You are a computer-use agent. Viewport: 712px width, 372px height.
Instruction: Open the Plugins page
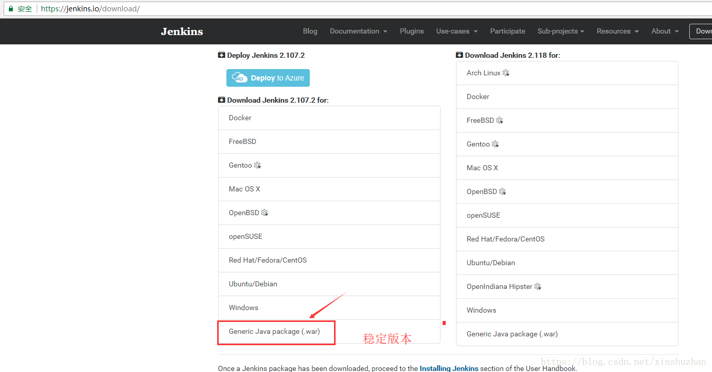click(x=412, y=31)
